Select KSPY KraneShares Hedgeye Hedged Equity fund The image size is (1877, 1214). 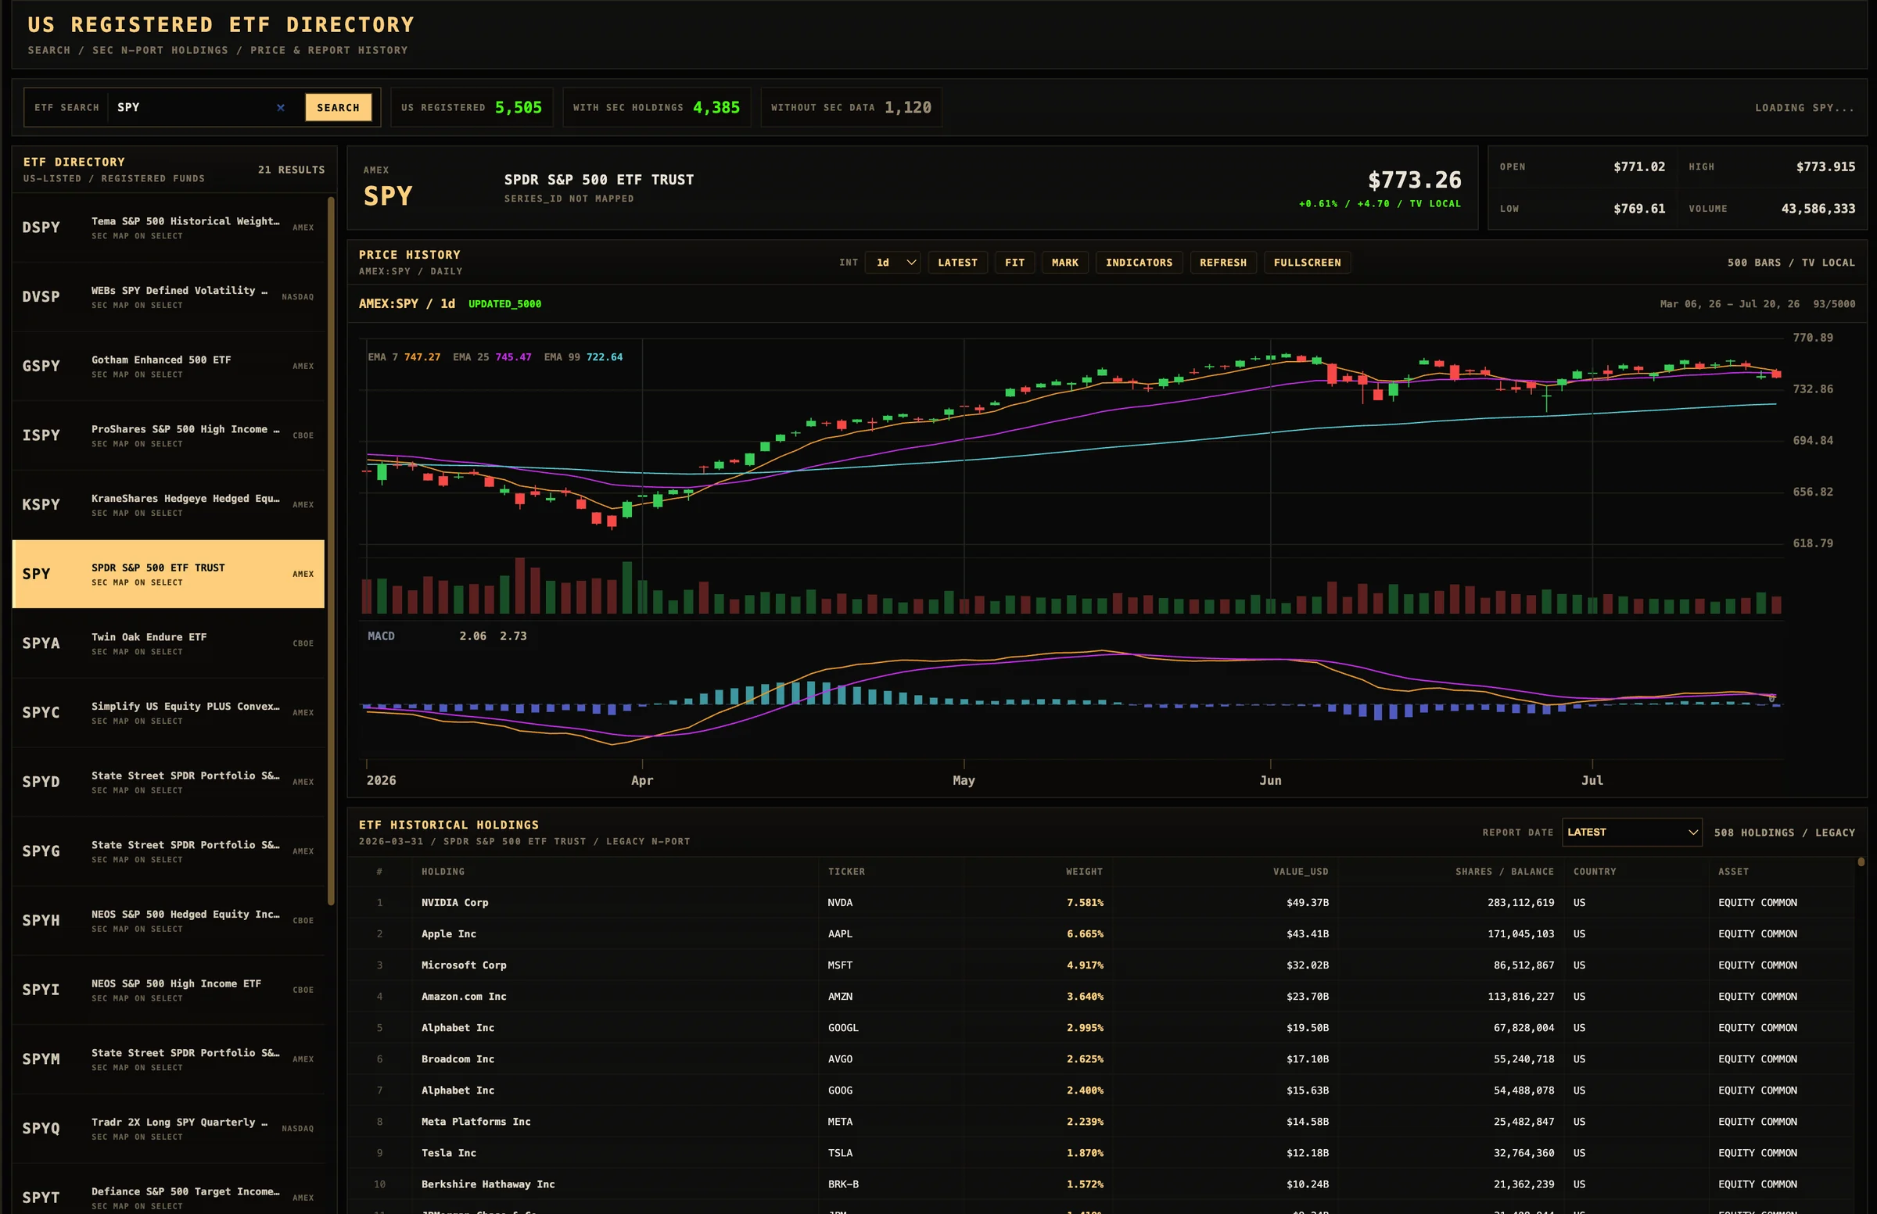[x=168, y=505]
